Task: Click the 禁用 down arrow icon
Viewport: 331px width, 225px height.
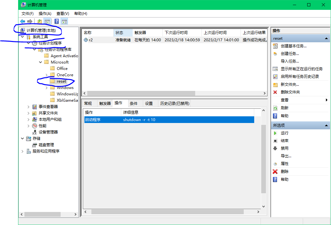Action: pyautogui.click(x=275, y=148)
